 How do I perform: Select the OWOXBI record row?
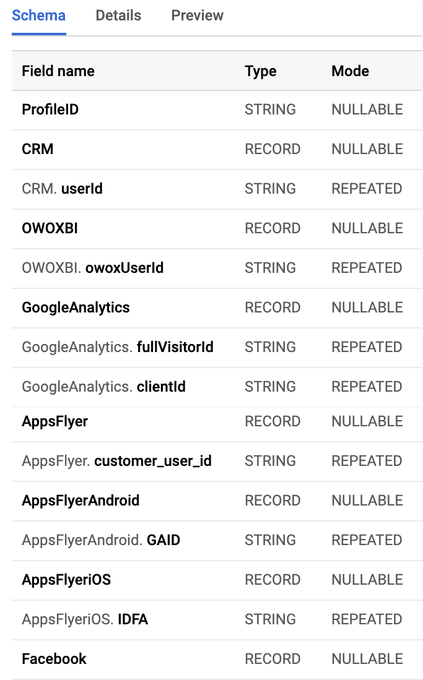tap(50, 228)
